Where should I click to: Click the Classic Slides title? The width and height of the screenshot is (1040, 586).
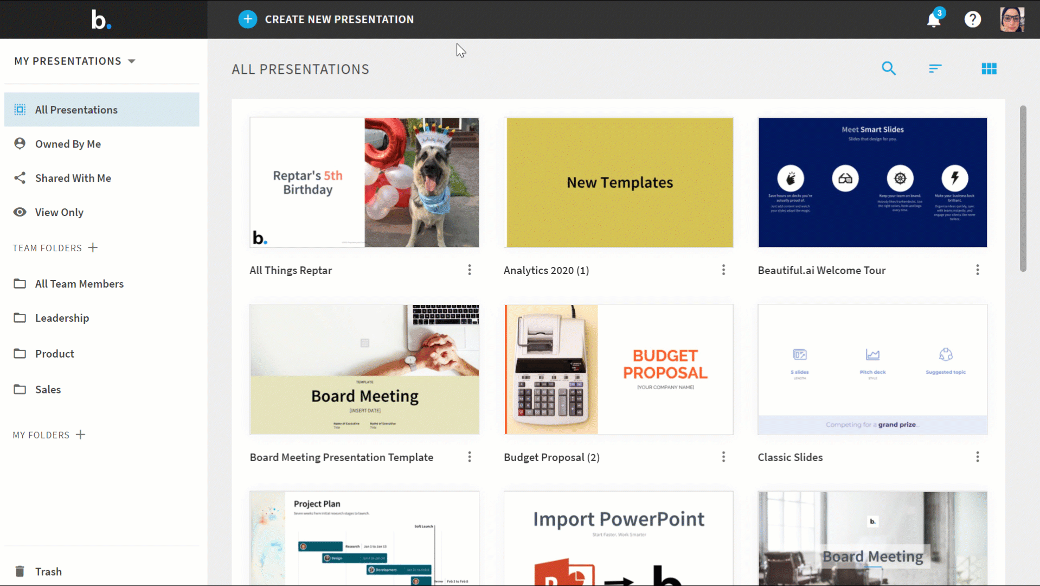[790, 457]
